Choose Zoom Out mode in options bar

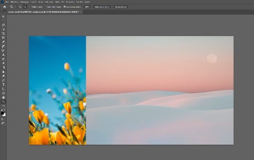point(25,7)
